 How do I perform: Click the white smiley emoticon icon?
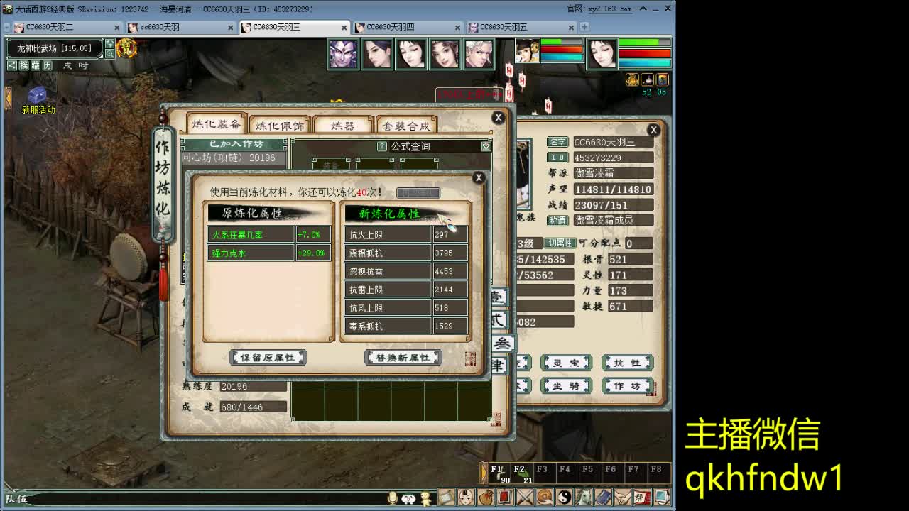point(408,498)
